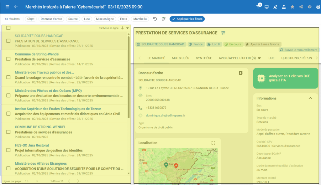Switch to the MOTS CLÉS tab
The height and width of the screenshot is (185, 321).
coord(181,58)
